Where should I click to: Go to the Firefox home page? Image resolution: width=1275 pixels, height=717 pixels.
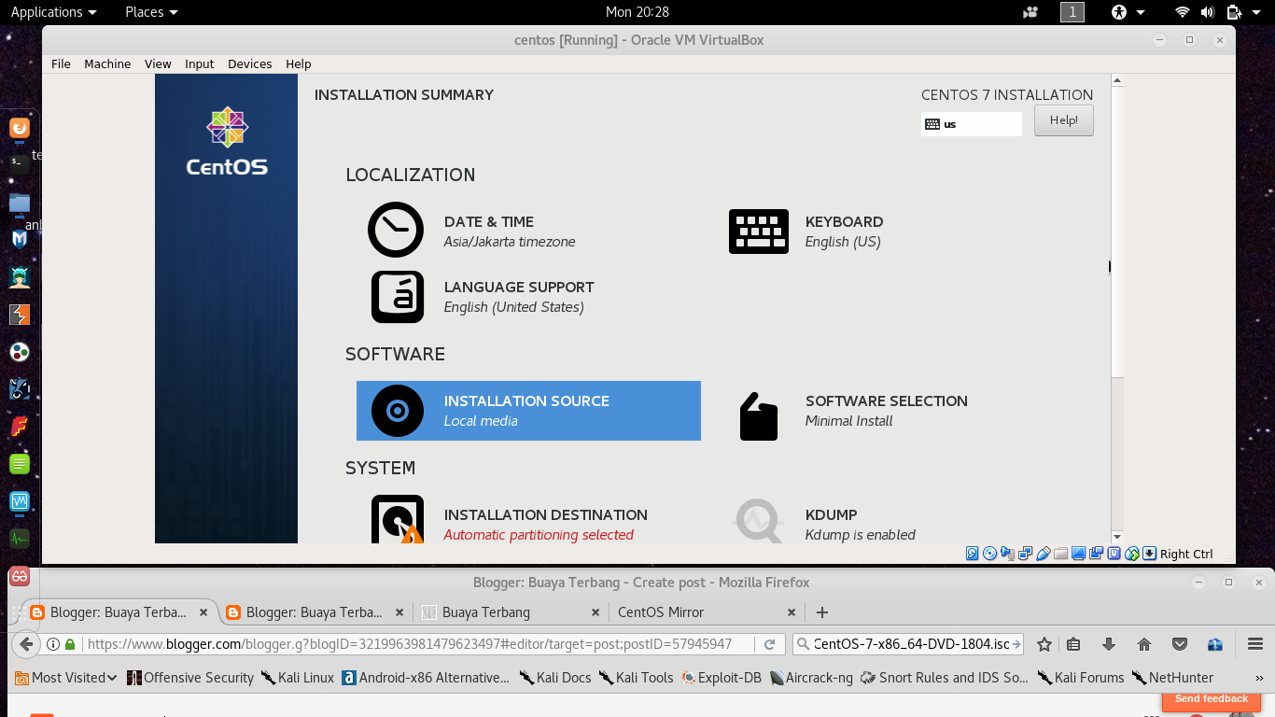1144,644
